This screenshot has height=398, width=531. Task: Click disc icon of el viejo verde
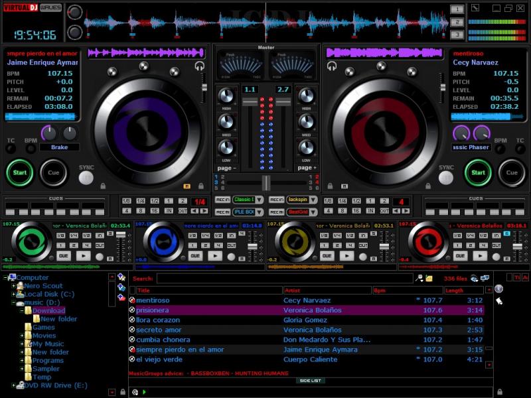(132, 359)
